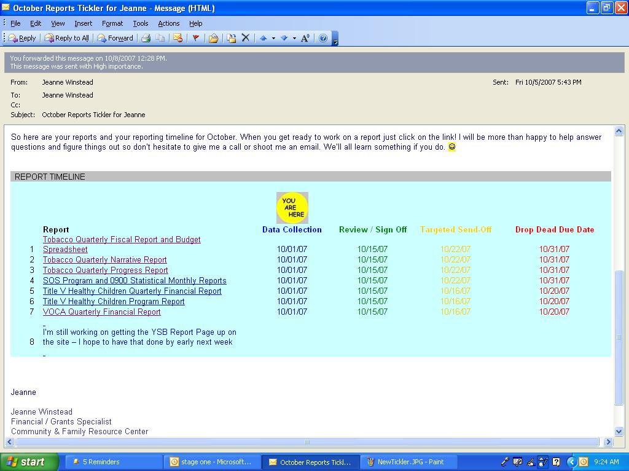Click the language bar help question icon

coord(556,462)
